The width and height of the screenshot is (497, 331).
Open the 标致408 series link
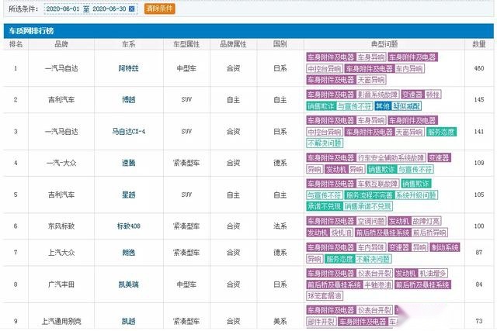[x=128, y=226]
